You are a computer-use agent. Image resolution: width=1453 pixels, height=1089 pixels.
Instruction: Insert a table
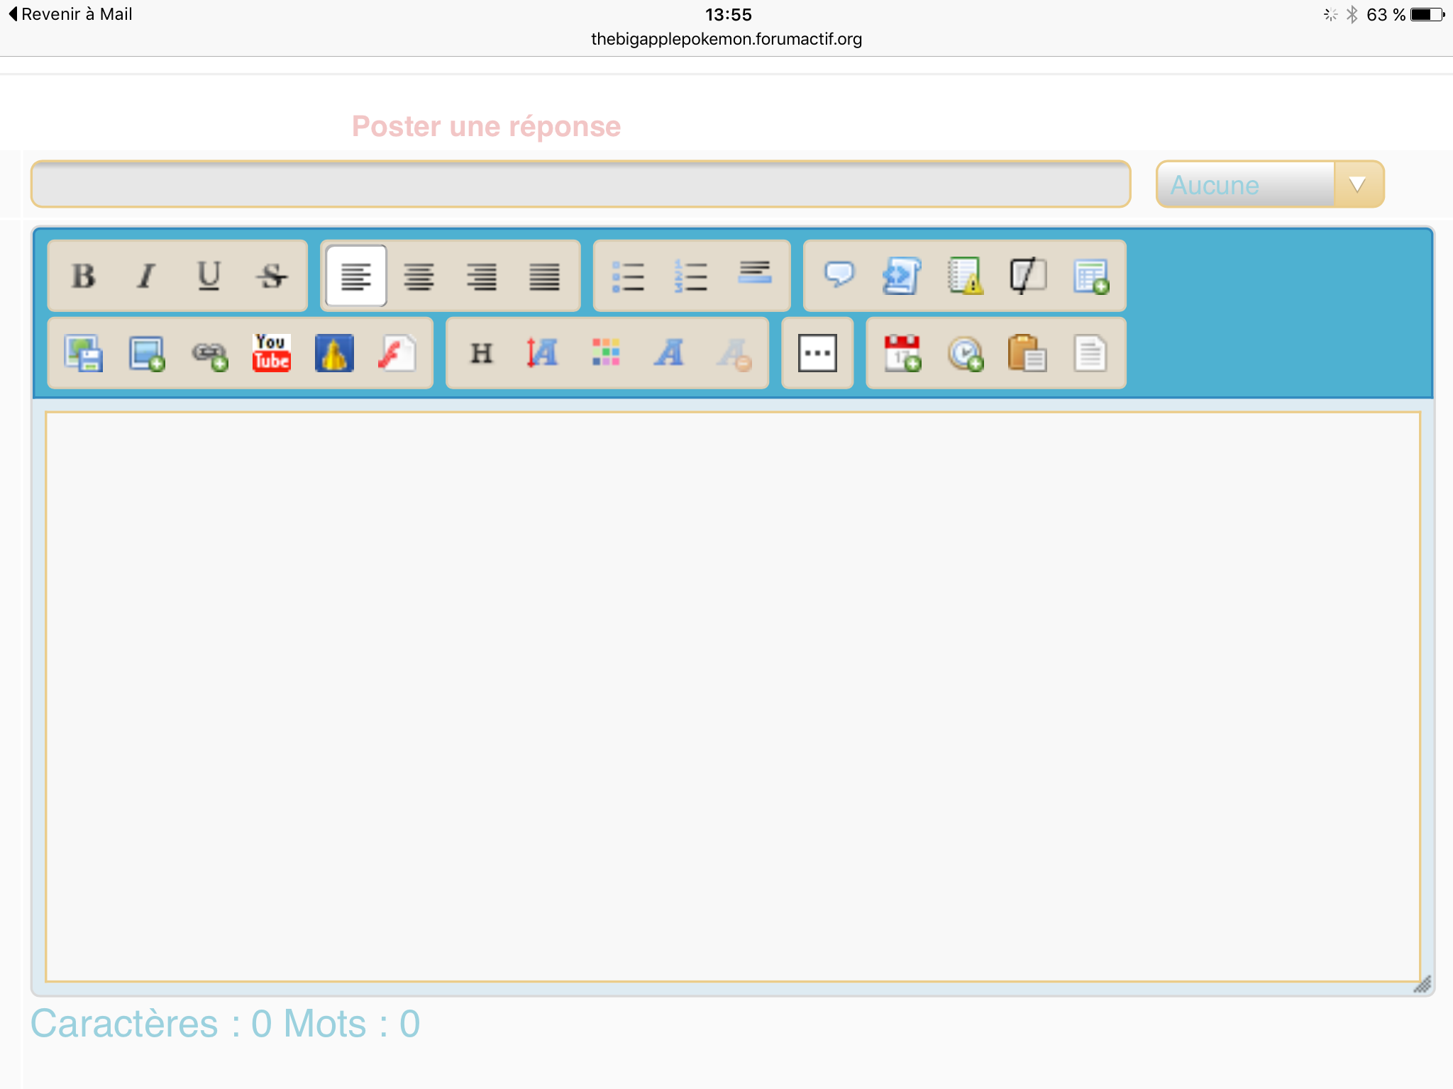(x=1090, y=276)
